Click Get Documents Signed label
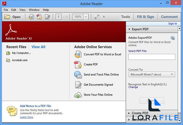The height and width of the screenshot is (125, 183). pos(98,85)
